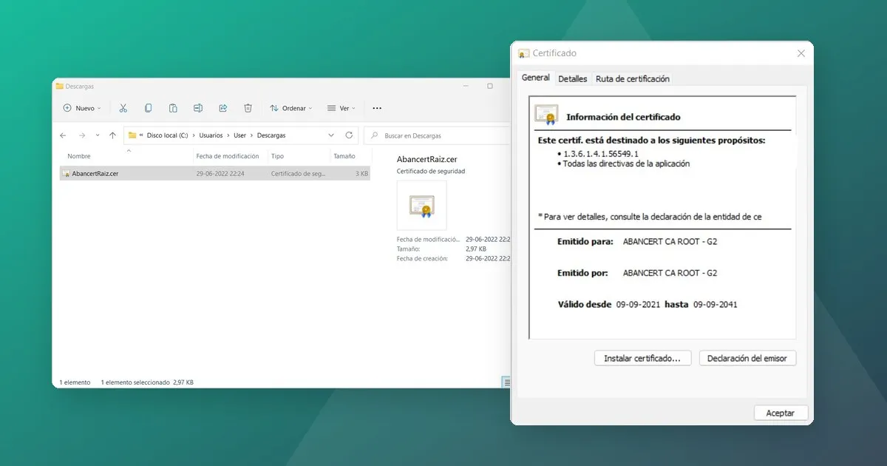The width and height of the screenshot is (887, 466).
Task: Click the validity end date 09-09-2041
Action: pos(715,304)
